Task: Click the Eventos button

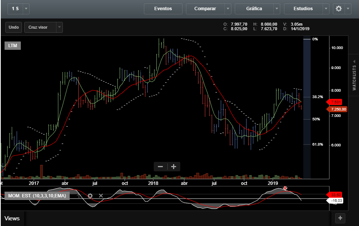Action: click(x=163, y=9)
